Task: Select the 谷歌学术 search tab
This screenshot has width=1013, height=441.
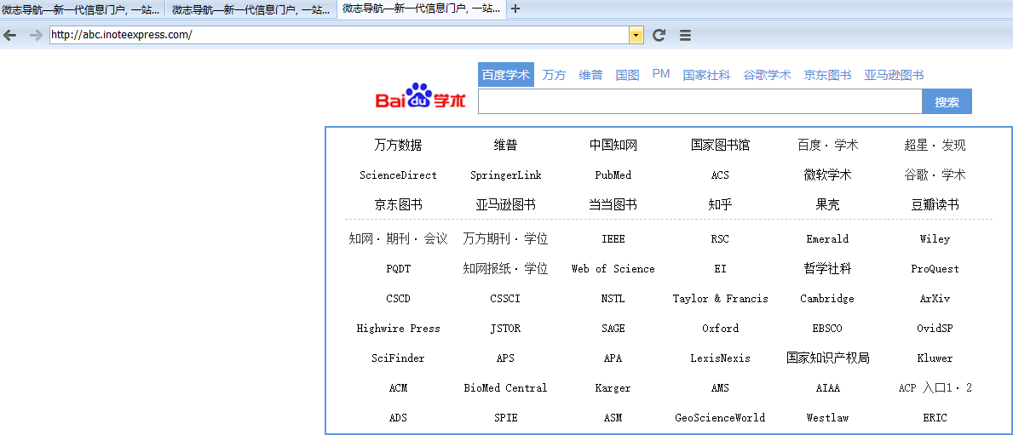Action: click(767, 75)
